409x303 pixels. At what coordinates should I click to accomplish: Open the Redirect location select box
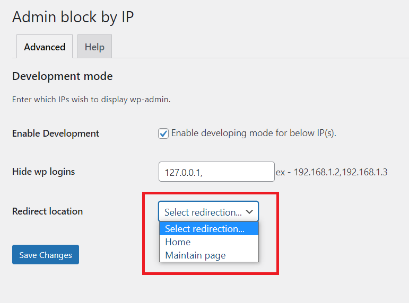tap(208, 211)
